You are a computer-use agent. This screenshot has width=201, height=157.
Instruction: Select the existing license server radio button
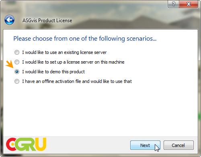17,52
